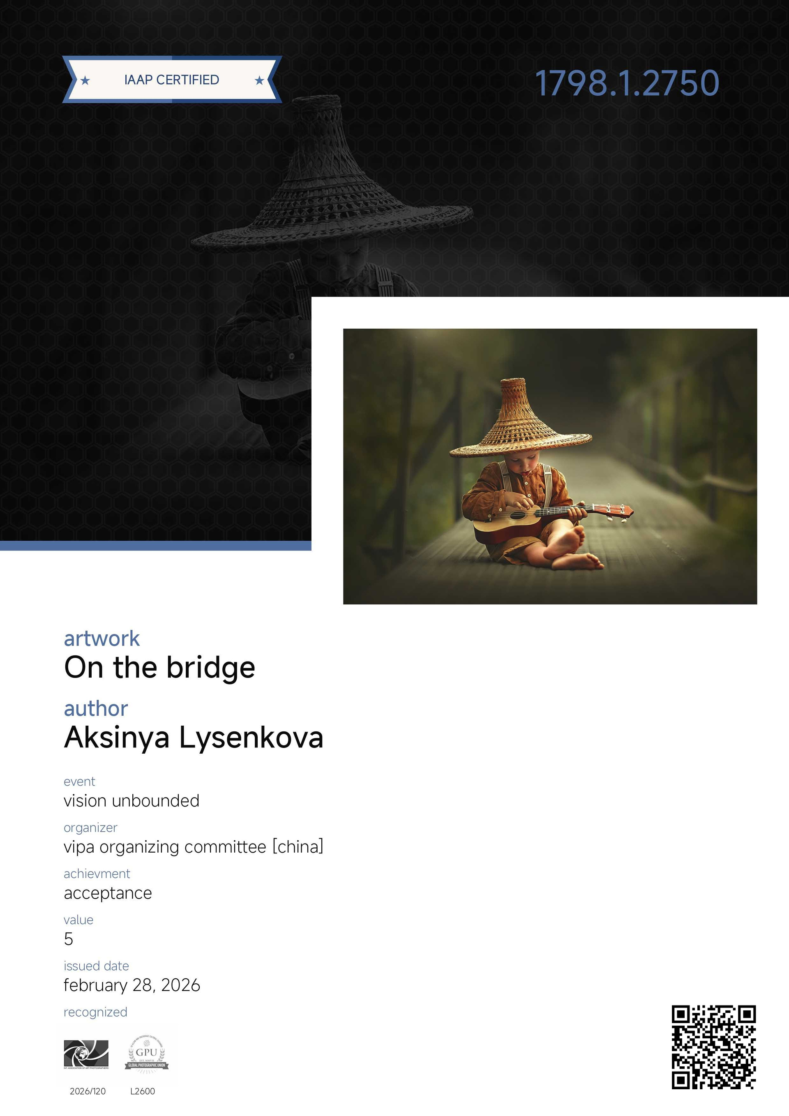Open the boy with ukulele photo

coord(550,466)
